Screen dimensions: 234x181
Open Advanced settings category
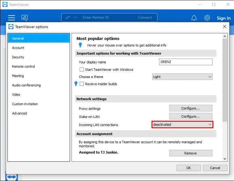(x=39, y=114)
